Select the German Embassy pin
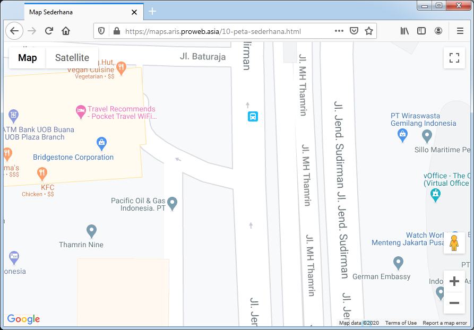This screenshot has width=474, height=330. (x=399, y=263)
